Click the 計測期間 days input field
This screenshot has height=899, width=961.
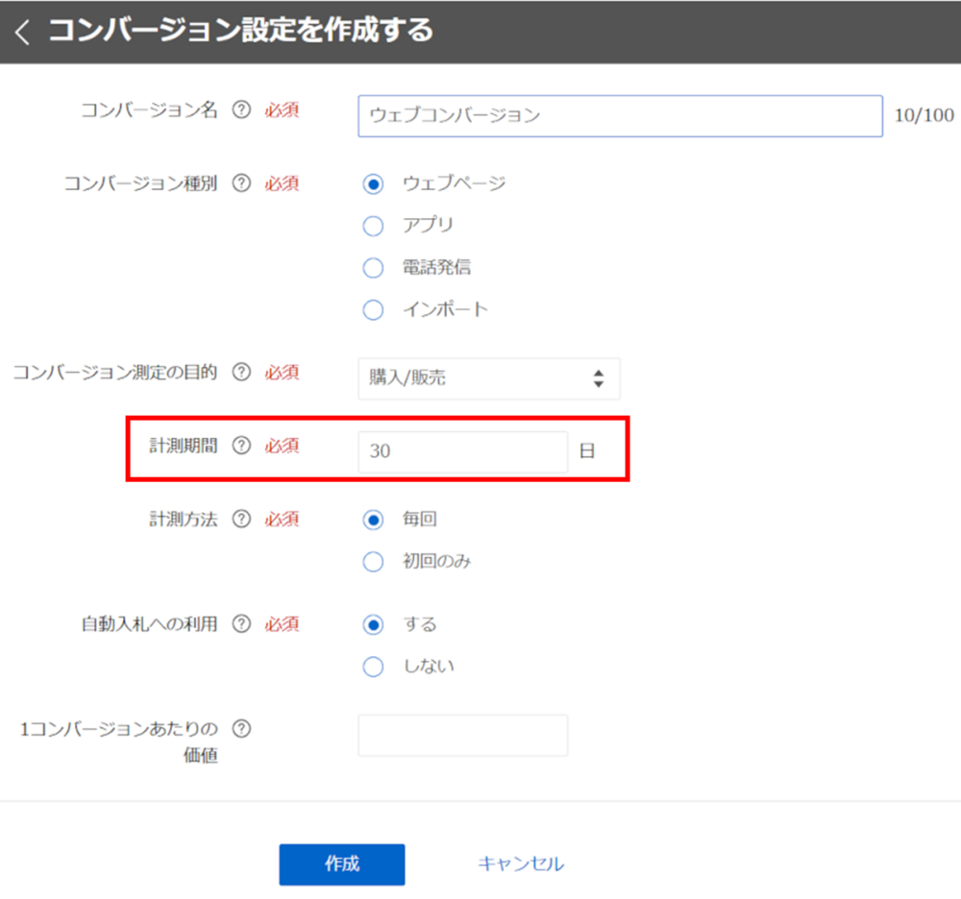462,451
